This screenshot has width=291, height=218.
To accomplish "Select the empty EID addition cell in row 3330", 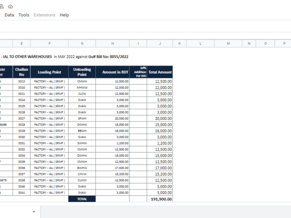I will tap(138, 137).
